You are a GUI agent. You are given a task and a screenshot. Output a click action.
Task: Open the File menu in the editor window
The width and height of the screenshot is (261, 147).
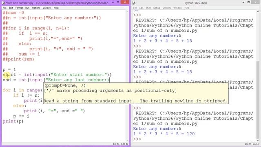4,8
